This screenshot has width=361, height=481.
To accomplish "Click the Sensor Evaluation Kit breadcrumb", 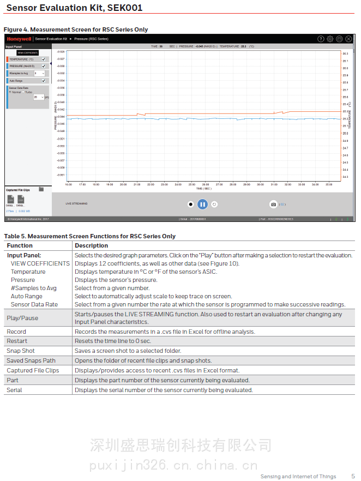I will [x=51, y=39].
